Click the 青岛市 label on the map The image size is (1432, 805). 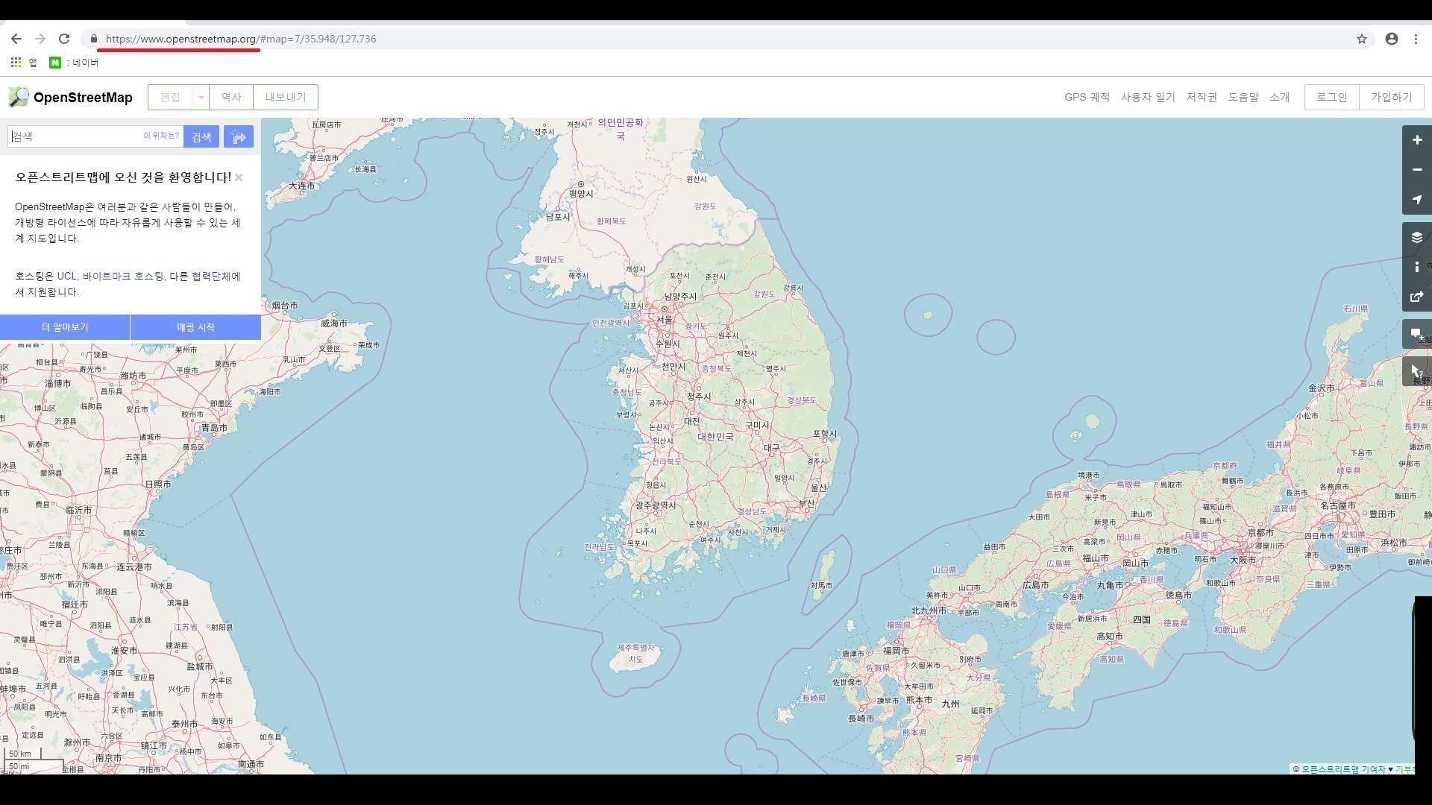(214, 428)
